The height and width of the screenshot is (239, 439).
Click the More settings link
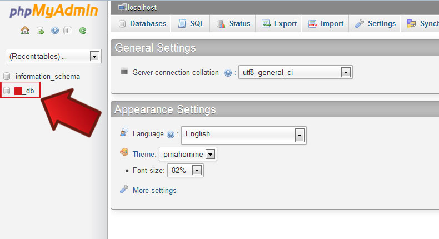click(x=154, y=190)
